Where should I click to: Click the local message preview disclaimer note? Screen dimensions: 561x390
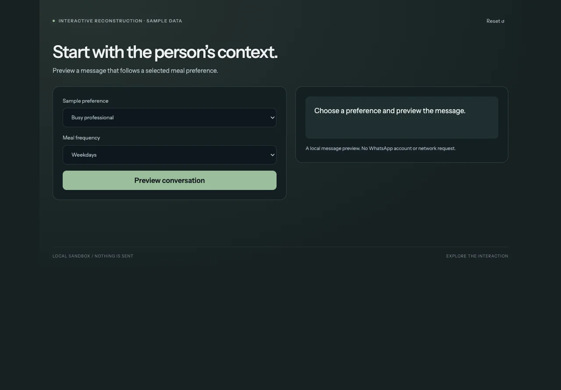380,148
